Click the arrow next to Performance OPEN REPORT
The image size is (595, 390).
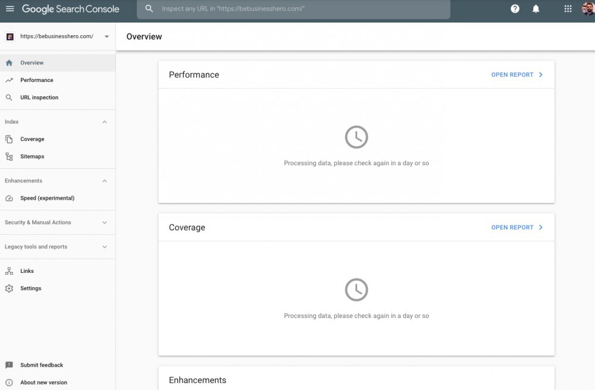[x=541, y=75]
